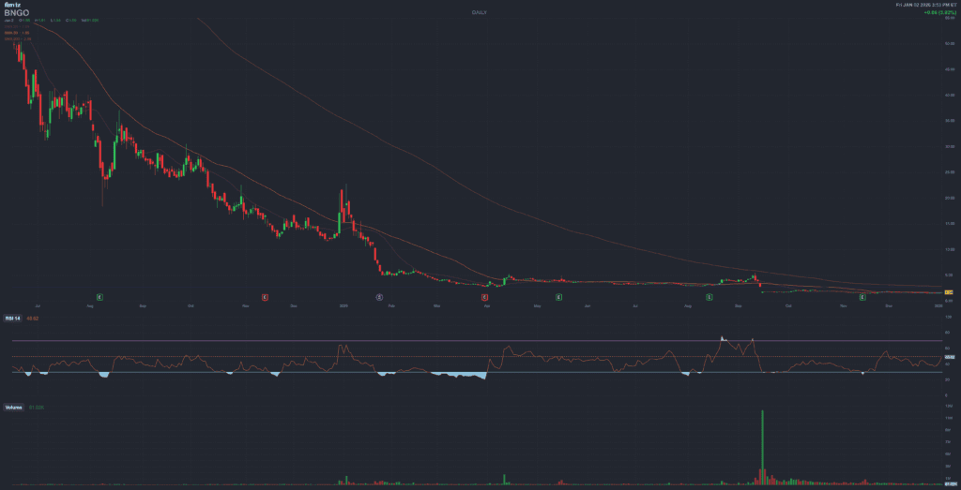Click the +0.06 price change text
This screenshot has height=490, width=961.
931,14
